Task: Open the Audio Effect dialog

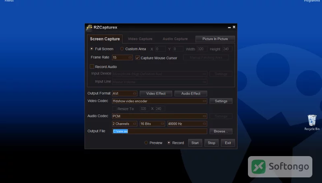Action: click(x=191, y=94)
